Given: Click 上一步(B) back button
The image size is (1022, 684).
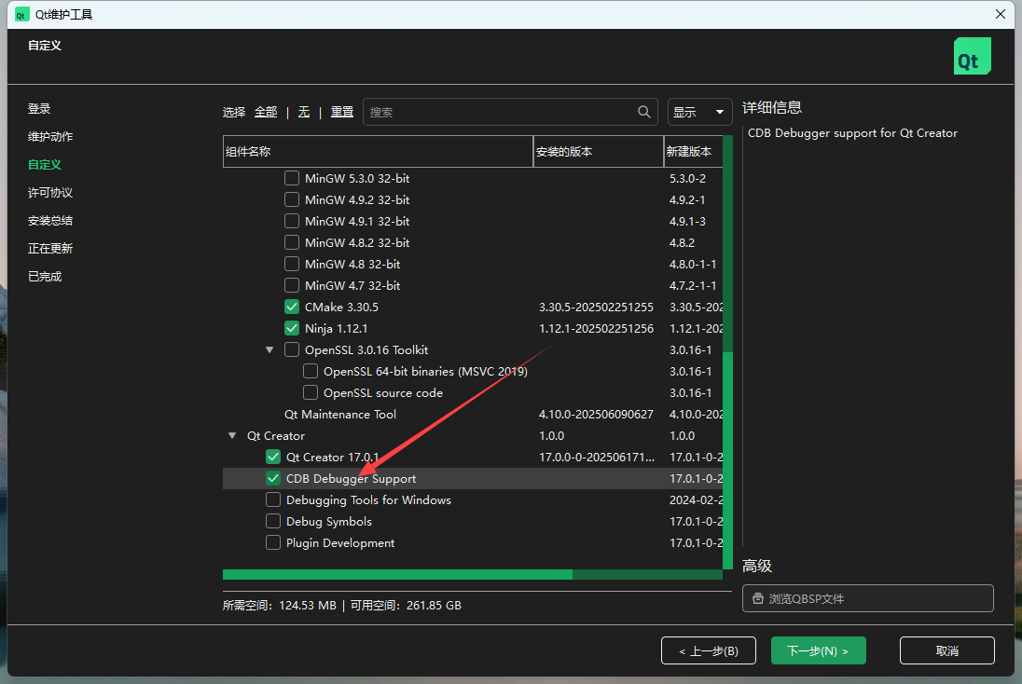Looking at the screenshot, I should pyautogui.click(x=709, y=650).
